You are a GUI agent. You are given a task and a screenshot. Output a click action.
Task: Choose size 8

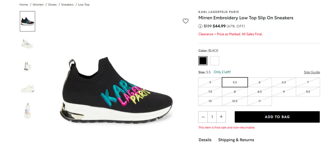pos(235,92)
